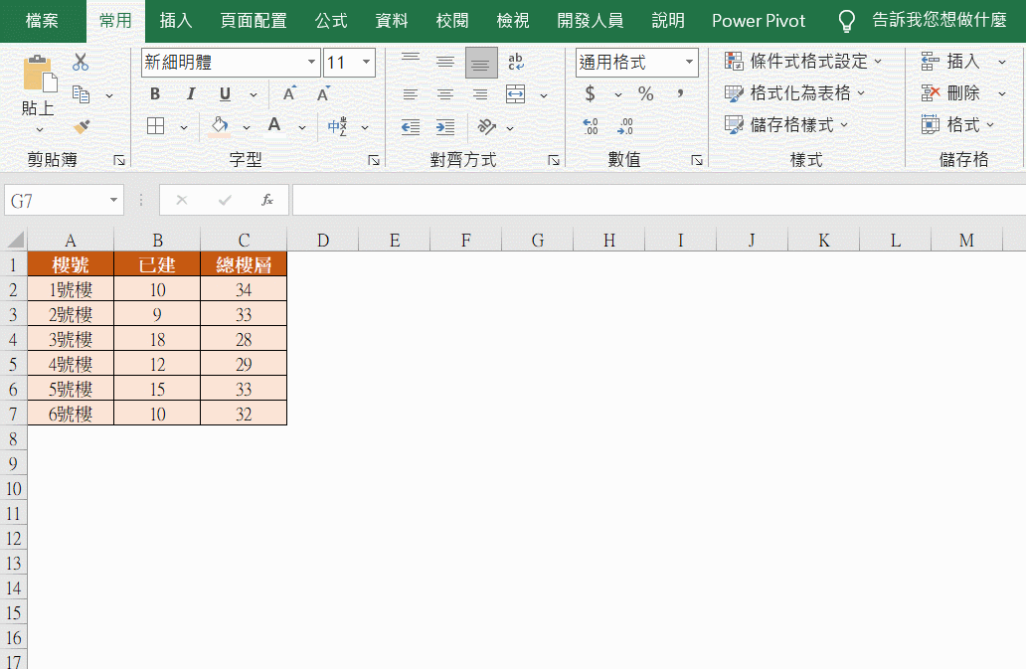The width and height of the screenshot is (1026, 669).
Task: Apply the percent style format
Action: [645, 94]
